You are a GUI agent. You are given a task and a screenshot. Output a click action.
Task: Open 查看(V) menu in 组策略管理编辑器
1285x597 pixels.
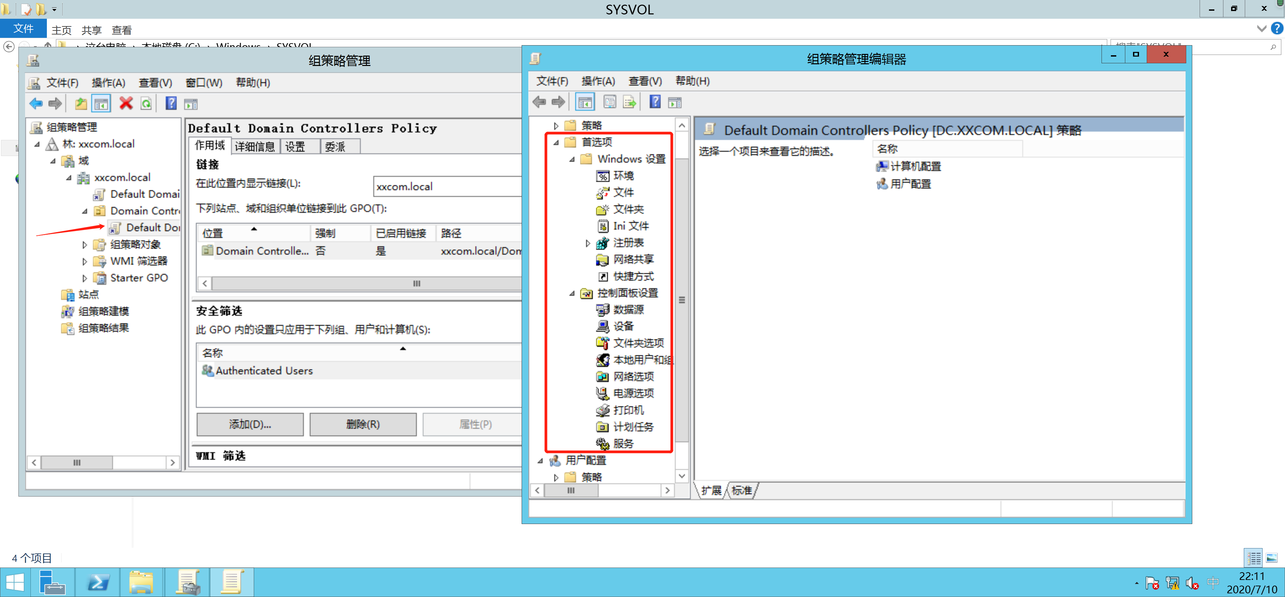click(645, 81)
